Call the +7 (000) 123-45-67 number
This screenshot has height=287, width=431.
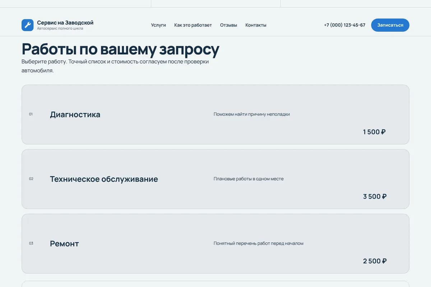pyautogui.click(x=344, y=25)
